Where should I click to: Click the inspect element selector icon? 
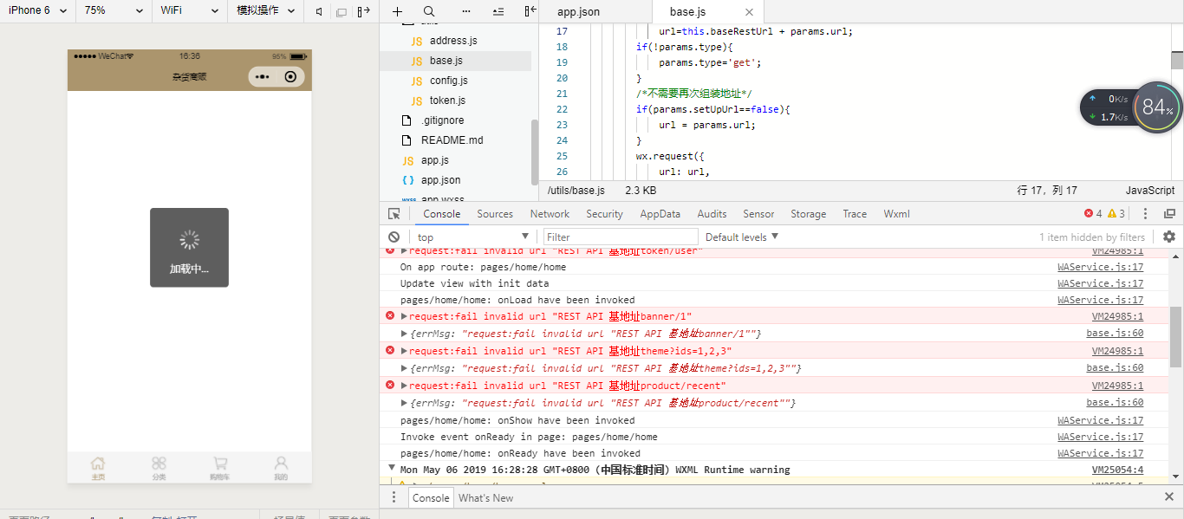[x=394, y=214]
